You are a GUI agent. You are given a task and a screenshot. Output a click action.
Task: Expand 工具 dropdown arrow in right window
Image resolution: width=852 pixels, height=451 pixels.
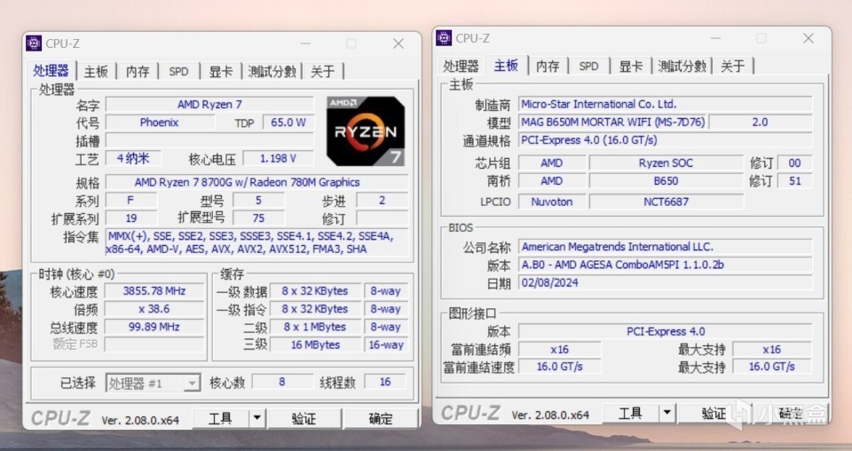click(x=667, y=414)
